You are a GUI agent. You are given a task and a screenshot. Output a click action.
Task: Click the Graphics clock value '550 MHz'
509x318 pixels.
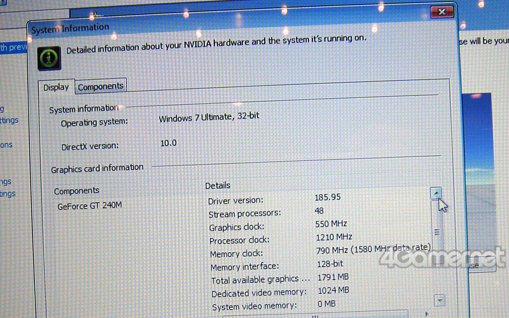point(331,224)
